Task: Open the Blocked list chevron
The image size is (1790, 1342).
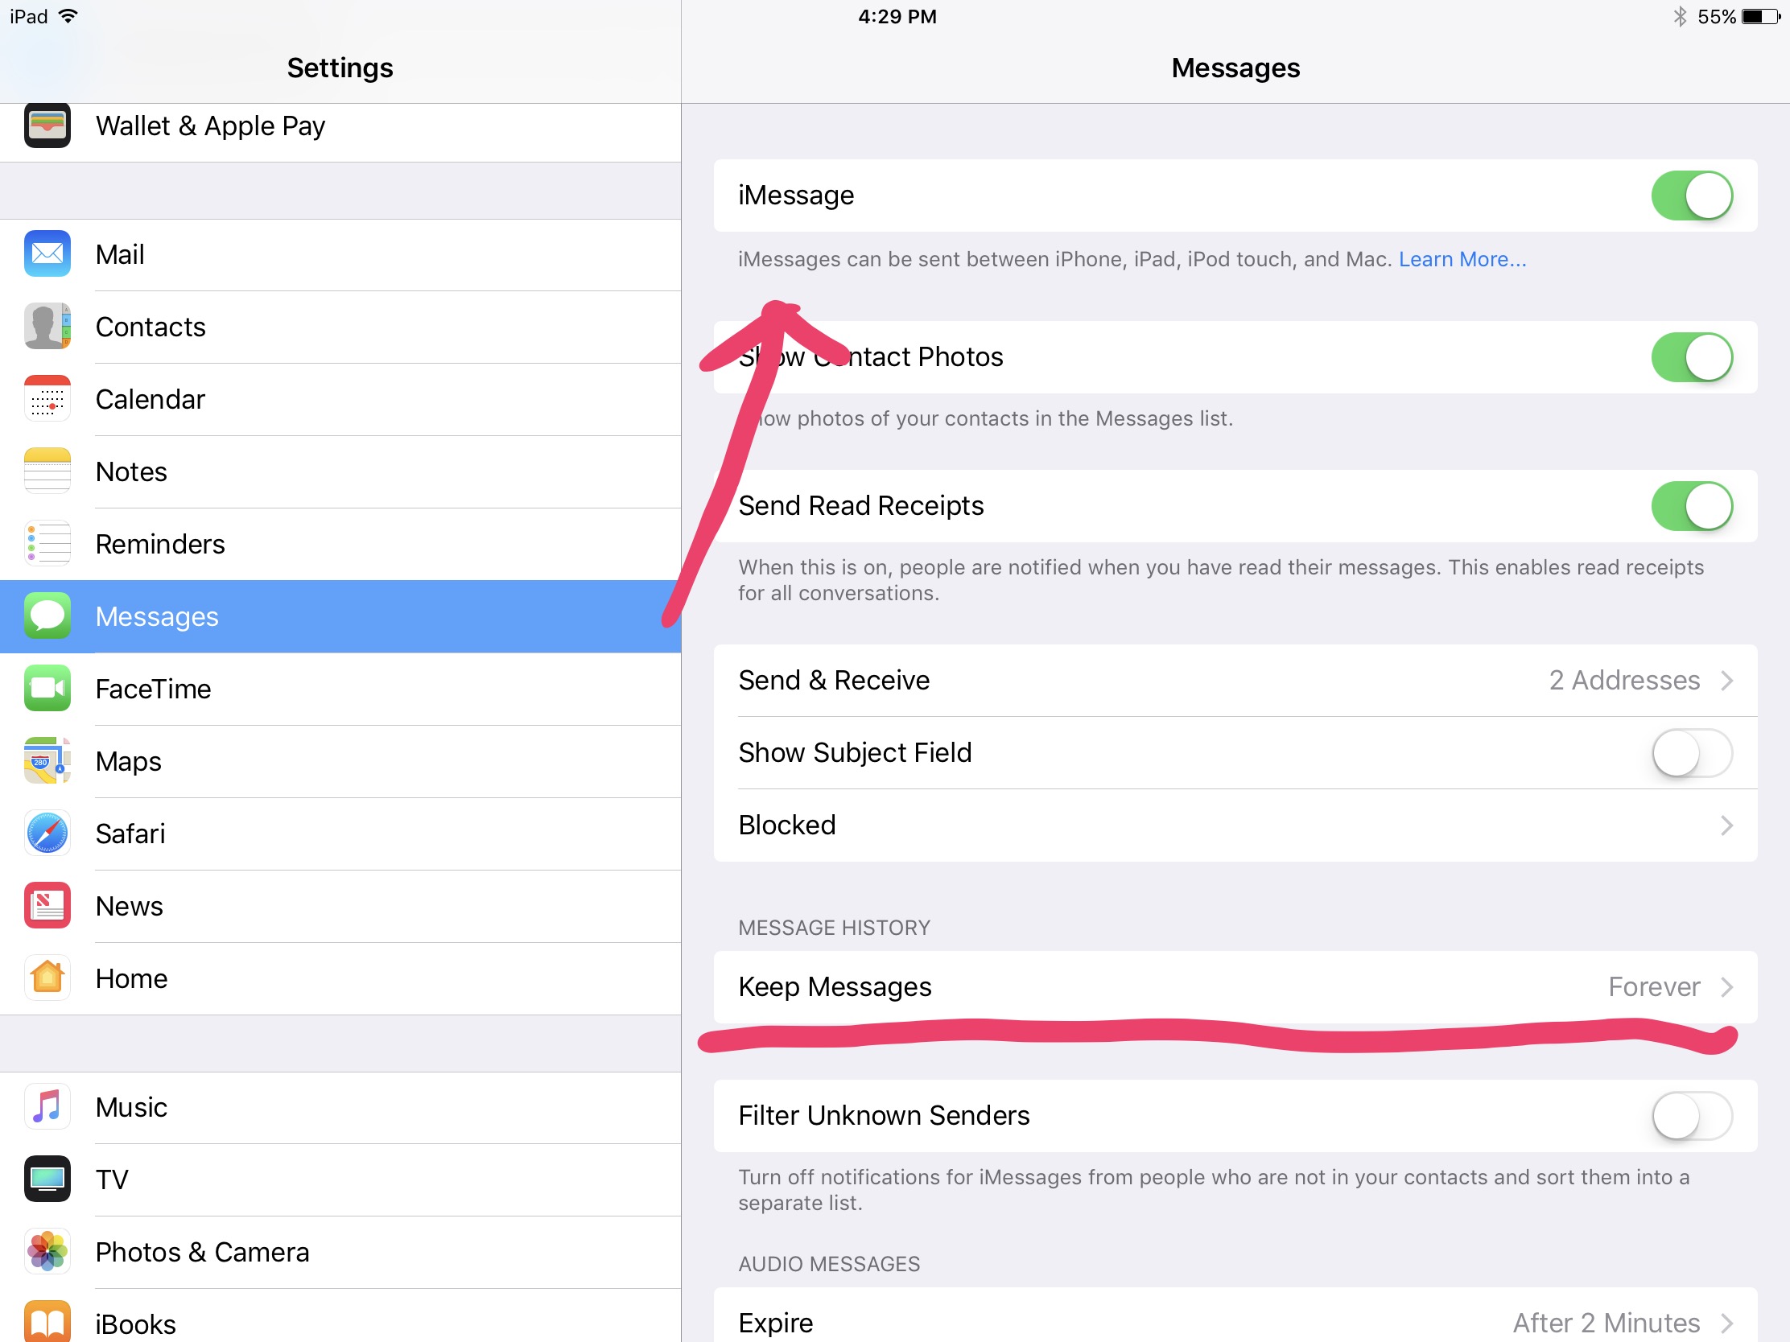Action: (1726, 825)
